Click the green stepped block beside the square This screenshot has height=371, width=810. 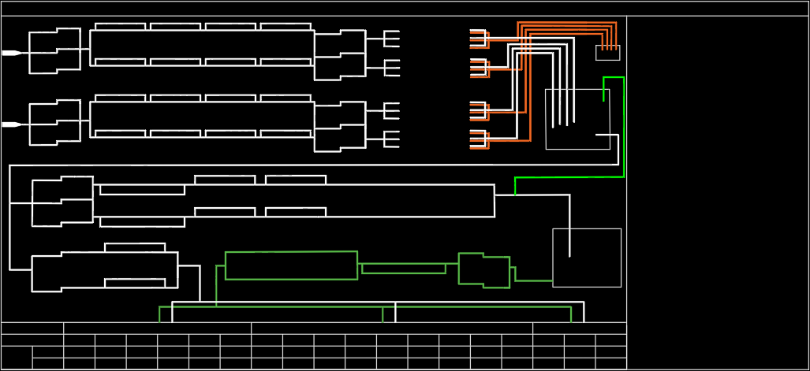[484, 270]
